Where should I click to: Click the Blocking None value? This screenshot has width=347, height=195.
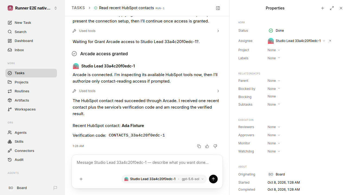click(272, 96)
